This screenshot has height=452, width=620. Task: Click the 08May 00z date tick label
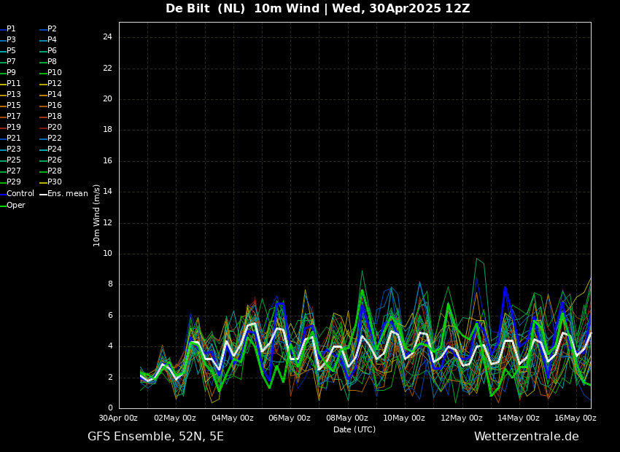(346, 418)
